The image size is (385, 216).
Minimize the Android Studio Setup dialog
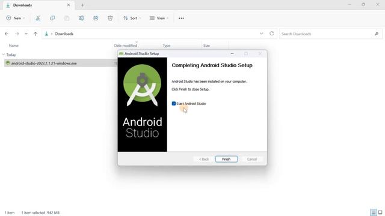(232, 53)
